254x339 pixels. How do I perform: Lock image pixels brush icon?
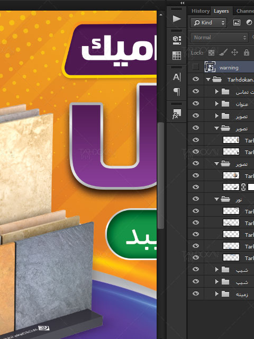(x=223, y=52)
